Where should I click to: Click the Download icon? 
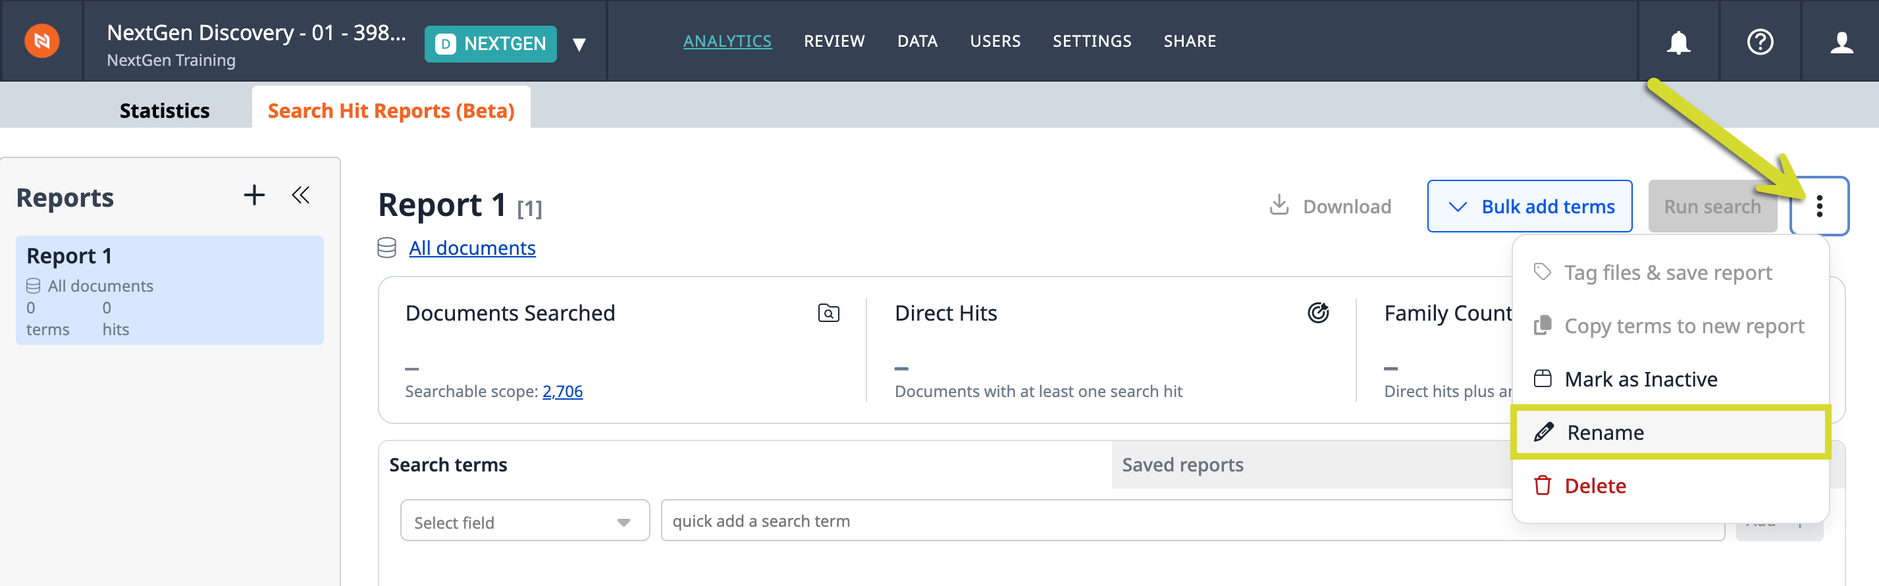[1279, 205]
